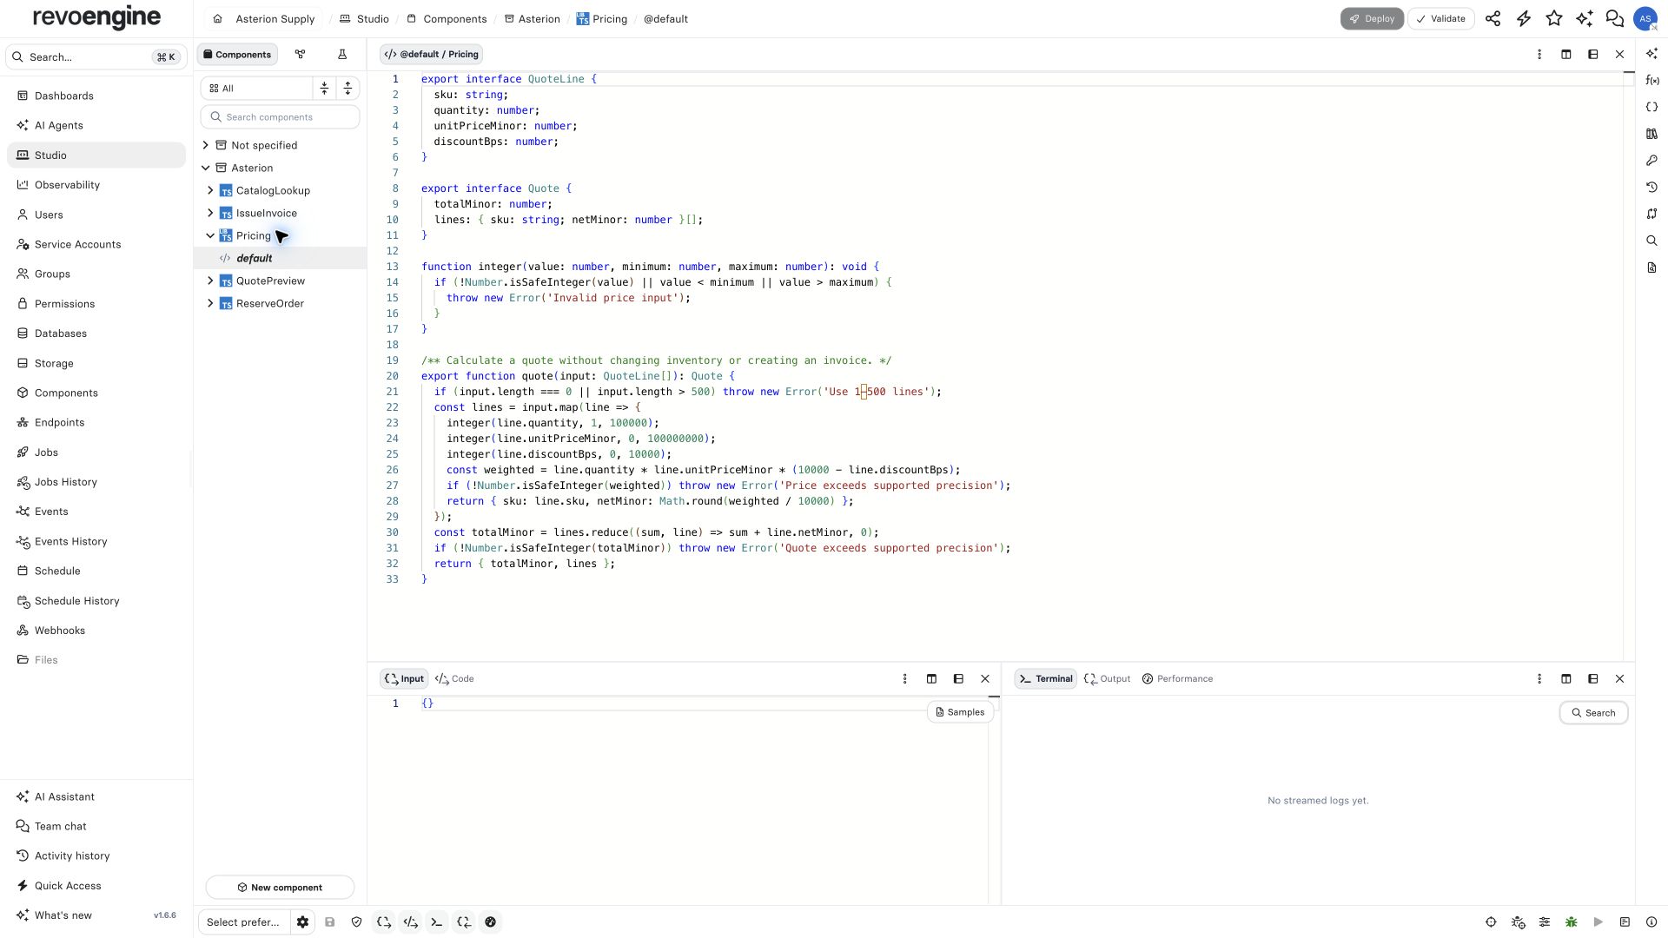Open the f(x) functions panel icon
The image size is (1668, 938).
tap(1651, 81)
